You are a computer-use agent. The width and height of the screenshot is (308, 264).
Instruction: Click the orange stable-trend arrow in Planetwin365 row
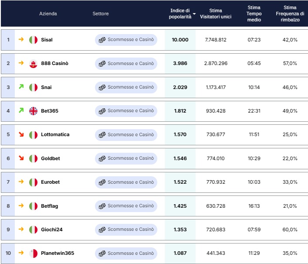tap(21, 253)
